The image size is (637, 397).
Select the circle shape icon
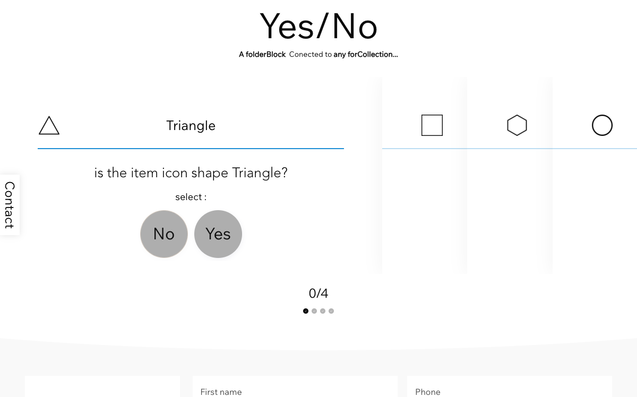click(x=602, y=125)
